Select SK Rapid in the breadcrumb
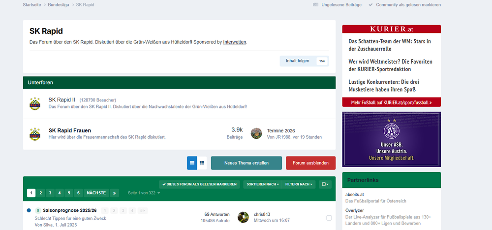Image resolution: width=492 pixels, height=230 pixels. click(85, 5)
